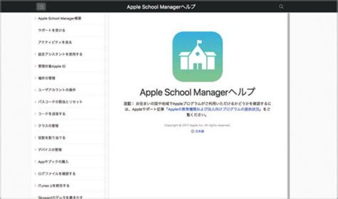Expand the クラスの管理 chevron
Viewport: 338px width, 199px height.
35,125
